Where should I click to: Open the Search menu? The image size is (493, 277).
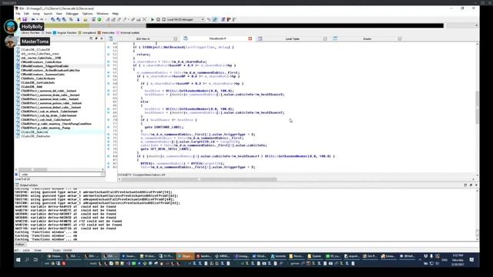click(x=48, y=14)
